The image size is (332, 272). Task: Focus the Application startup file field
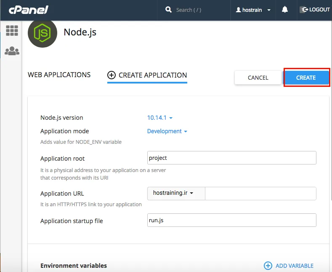click(231, 220)
